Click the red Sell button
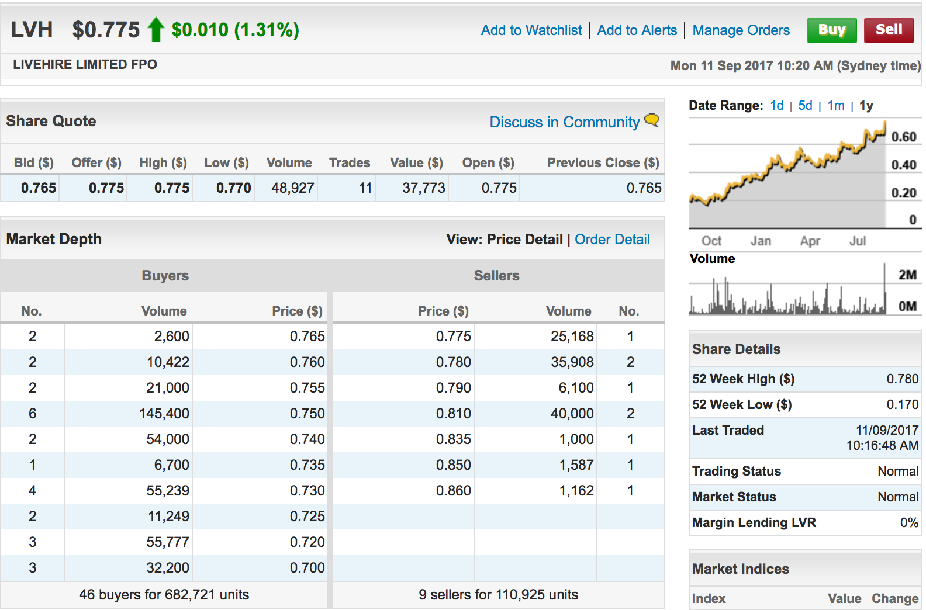The height and width of the screenshot is (610, 926). click(x=889, y=30)
